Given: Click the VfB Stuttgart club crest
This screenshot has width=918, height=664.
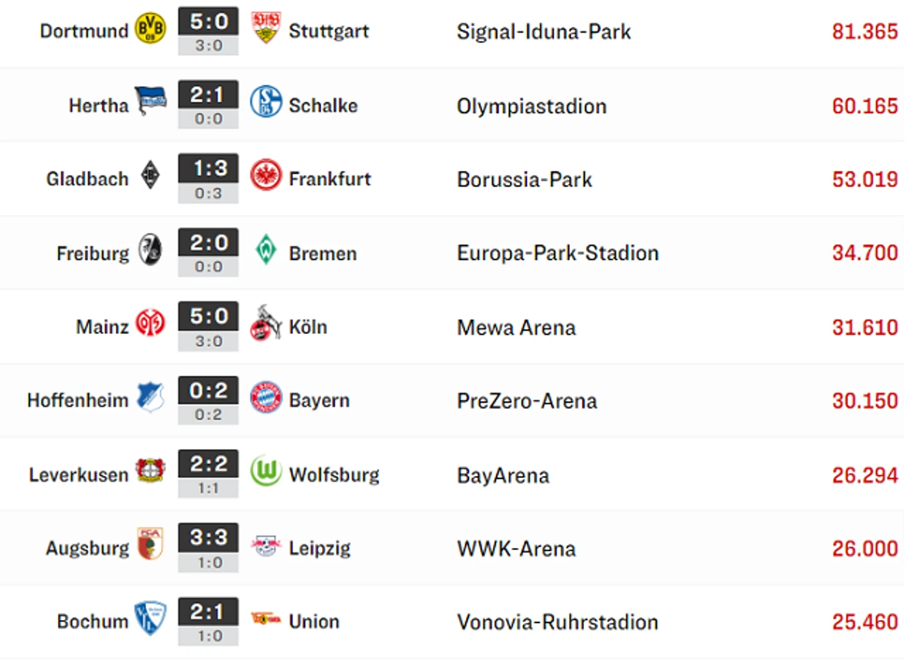Looking at the screenshot, I should 265,28.
